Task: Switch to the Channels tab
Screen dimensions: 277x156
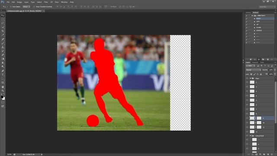Action: pos(255,62)
